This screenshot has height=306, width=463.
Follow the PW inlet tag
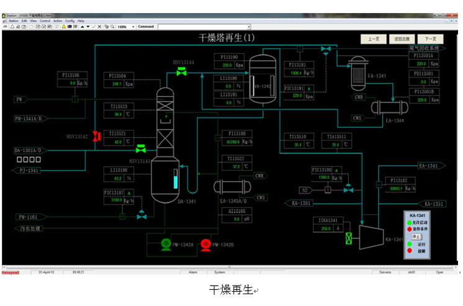pos(20,99)
